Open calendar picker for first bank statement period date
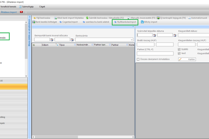This screenshot has width=209, height=139. coord(52,40)
